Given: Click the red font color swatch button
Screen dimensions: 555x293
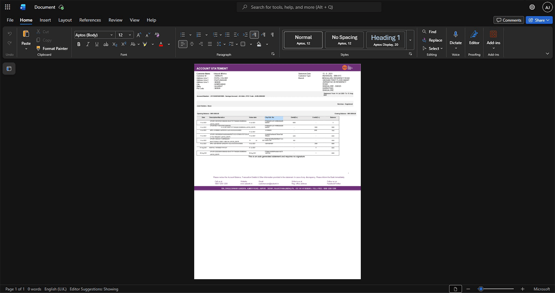Looking at the screenshot, I should pyautogui.click(x=161, y=44).
